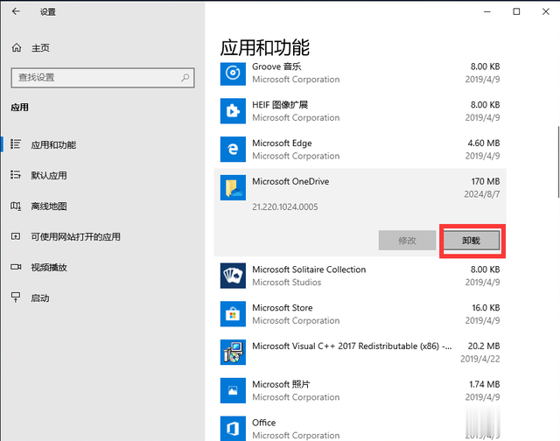Open the 离线地图 settings page
Screen dimensions: 560x441
point(49,206)
